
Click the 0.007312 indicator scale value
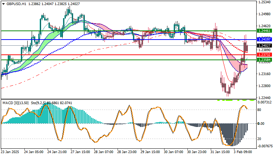coord(265,102)
